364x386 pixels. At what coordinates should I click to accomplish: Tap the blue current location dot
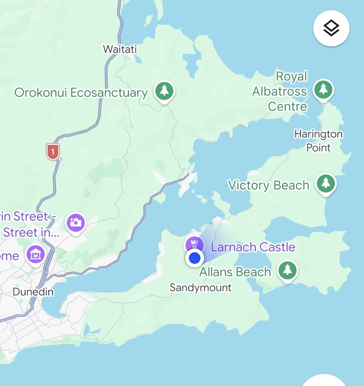click(195, 258)
